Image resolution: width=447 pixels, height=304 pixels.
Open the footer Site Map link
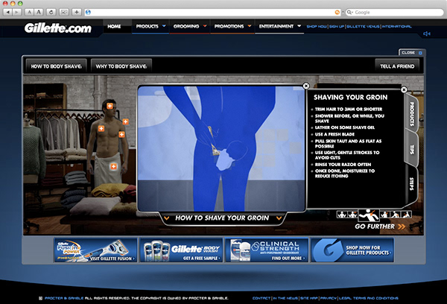(308, 298)
